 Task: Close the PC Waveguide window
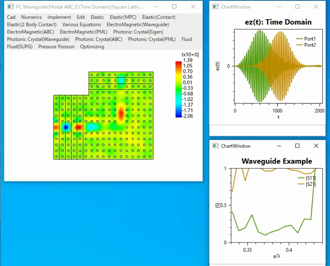tap(193, 7)
